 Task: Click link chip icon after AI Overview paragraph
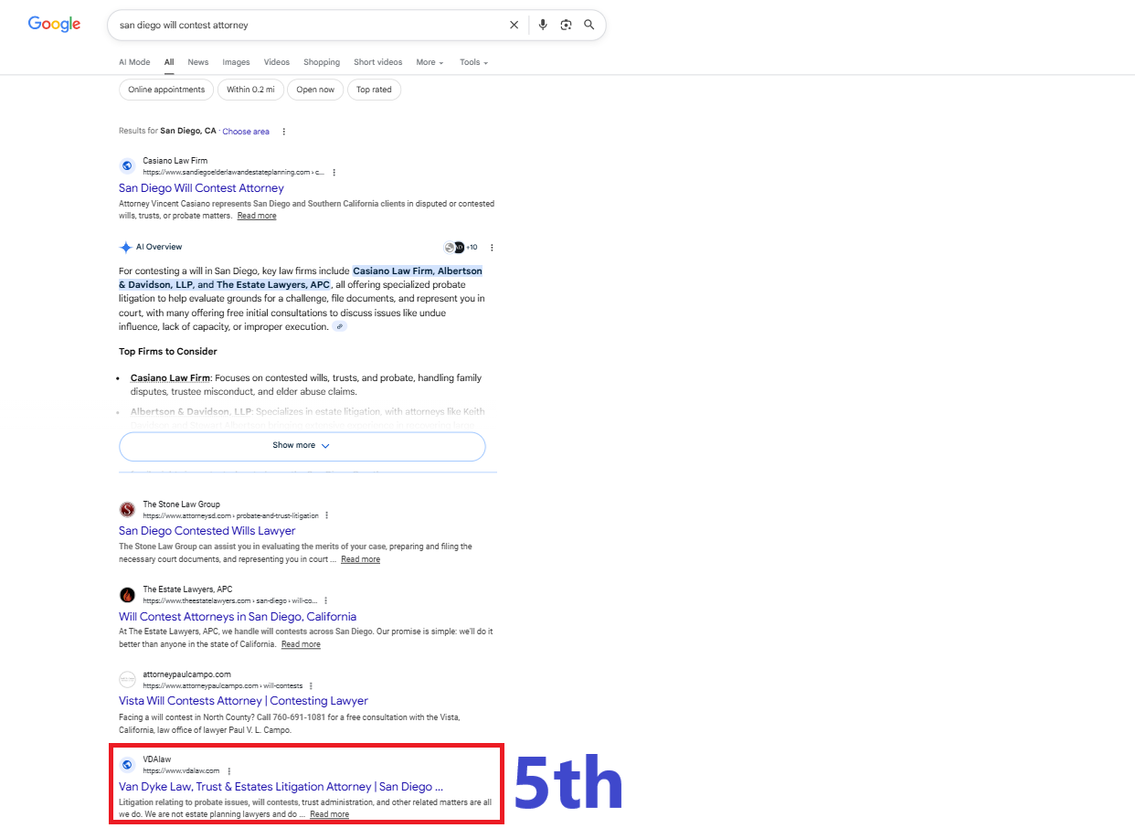coord(339,326)
